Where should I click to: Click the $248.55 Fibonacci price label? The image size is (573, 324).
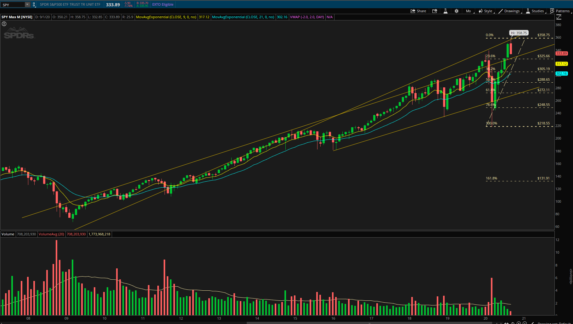543,105
